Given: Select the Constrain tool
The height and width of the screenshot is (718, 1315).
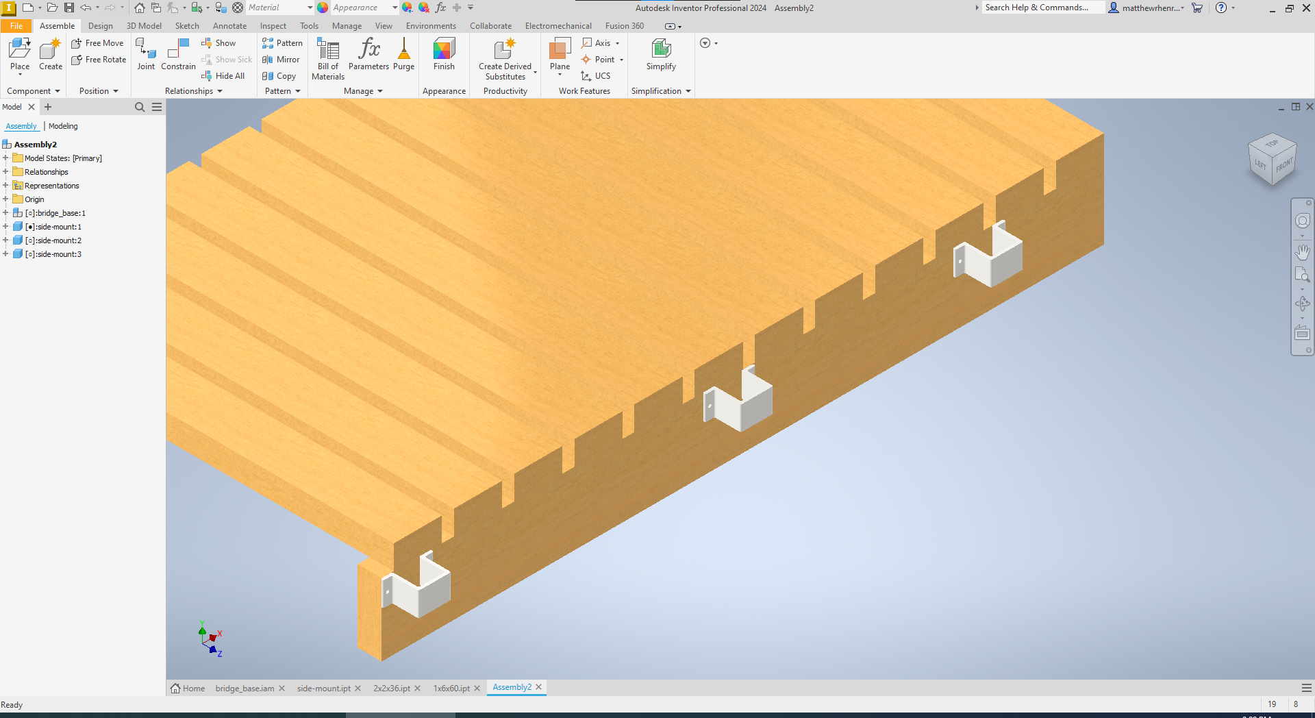Looking at the screenshot, I should point(178,53).
